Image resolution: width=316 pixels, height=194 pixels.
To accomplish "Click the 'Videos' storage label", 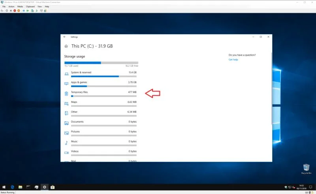I will [x=75, y=151].
